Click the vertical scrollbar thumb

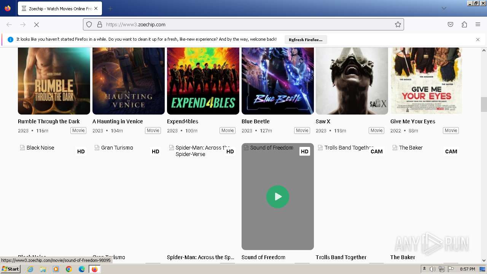coord(484,105)
